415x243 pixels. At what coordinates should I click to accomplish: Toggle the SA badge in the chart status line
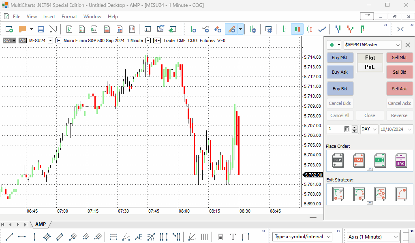pyautogui.click(x=7, y=40)
